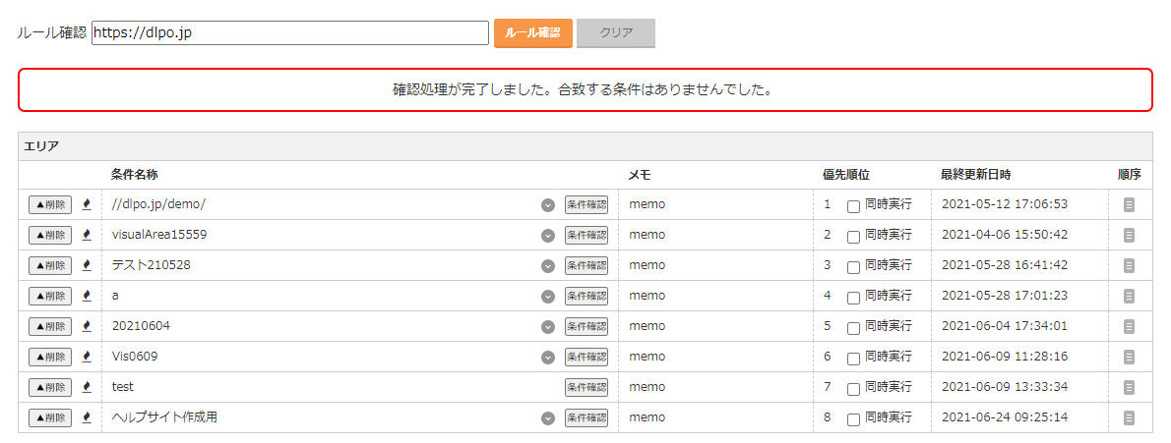
Task: Click 削除 for Vis0609
Action: click(x=50, y=358)
